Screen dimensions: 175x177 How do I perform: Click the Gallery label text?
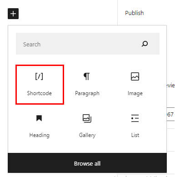point(87,135)
